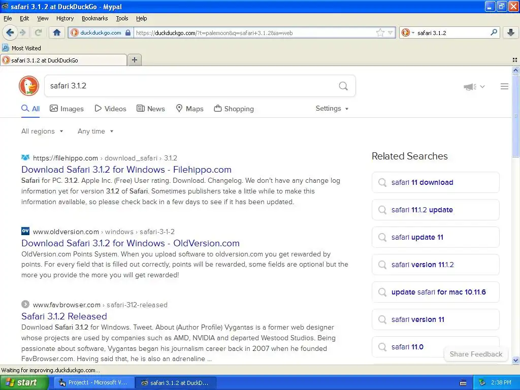Viewport: 520px width, 390px height.
Task: Click the scrollbar down arrow
Action: pos(516,360)
